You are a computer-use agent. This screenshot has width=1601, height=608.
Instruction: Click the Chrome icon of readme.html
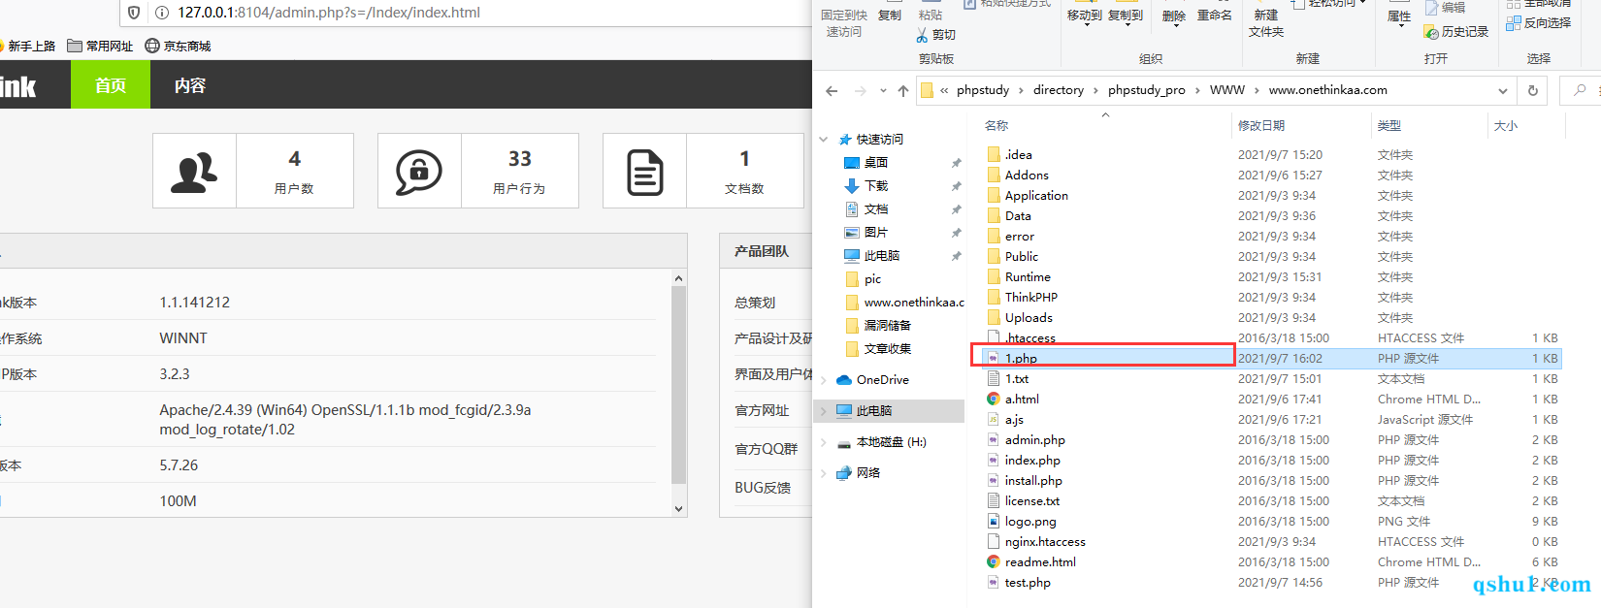point(994,561)
